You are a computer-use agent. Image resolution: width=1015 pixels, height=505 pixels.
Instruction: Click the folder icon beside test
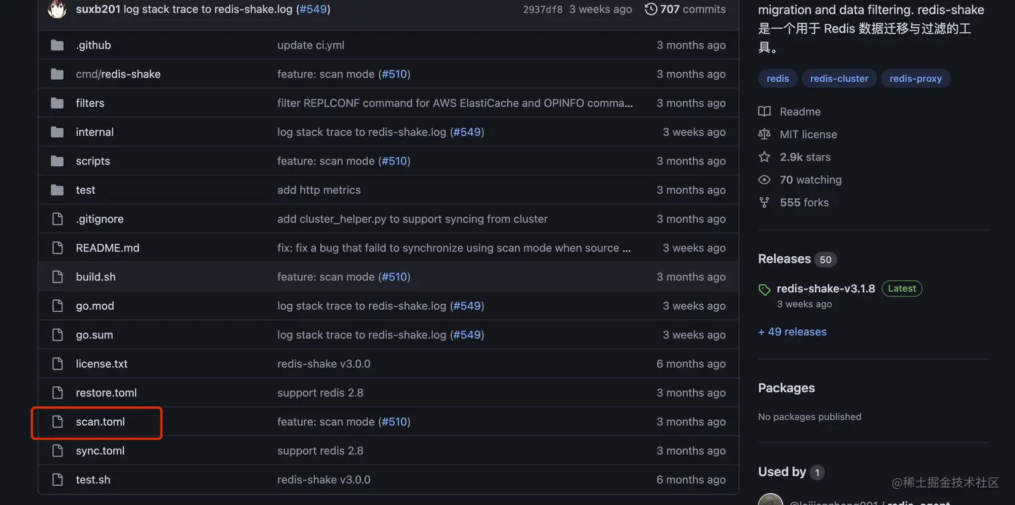coord(57,190)
